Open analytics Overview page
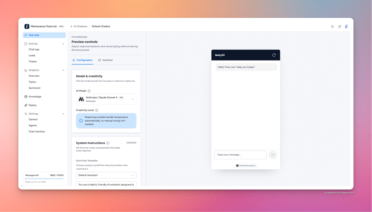The width and height of the screenshot is (372, 212). (34, 76)
